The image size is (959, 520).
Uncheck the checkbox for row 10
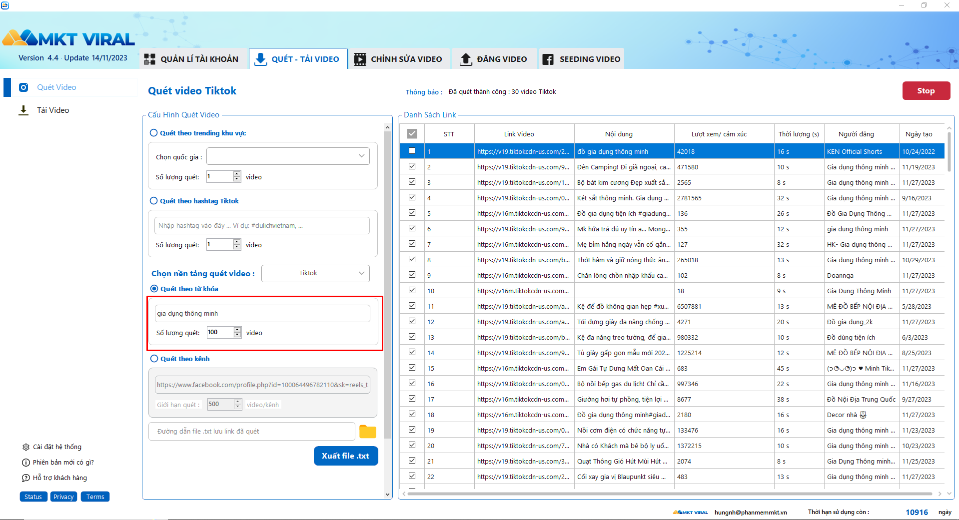pyautogui.click(x=412, y=290)
